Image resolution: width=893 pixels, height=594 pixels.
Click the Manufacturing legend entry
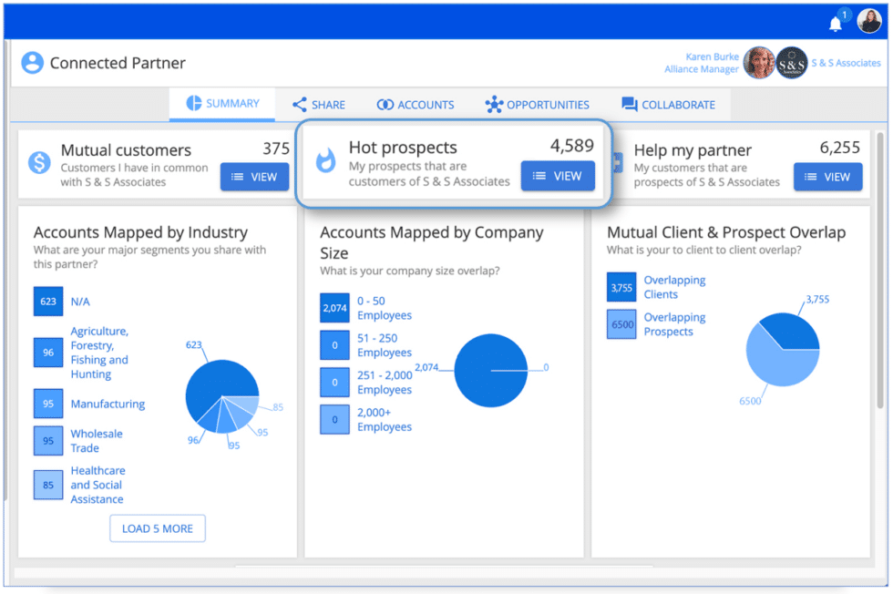point(108,404)
